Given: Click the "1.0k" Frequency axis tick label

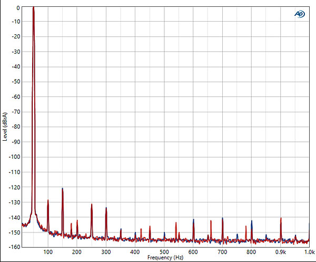Looking at the screenshot, I should 310,252.
